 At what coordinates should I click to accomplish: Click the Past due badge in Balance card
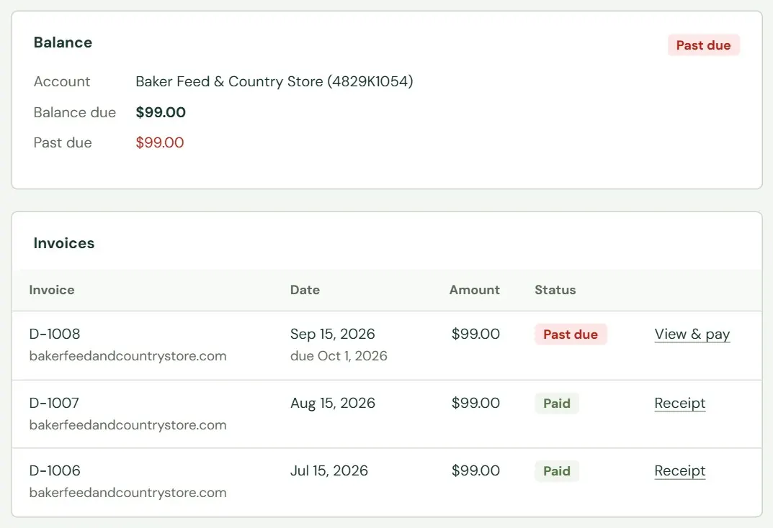point(704,45)
